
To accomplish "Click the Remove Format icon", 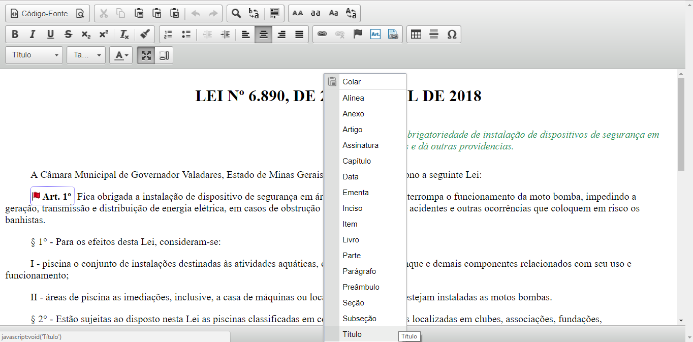I will point(124,35).
